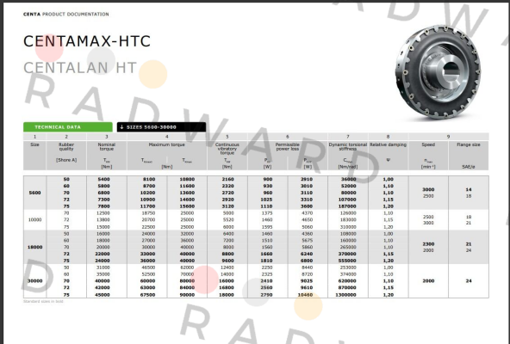Click nominal torque value 13800

[x=103, y=220]
